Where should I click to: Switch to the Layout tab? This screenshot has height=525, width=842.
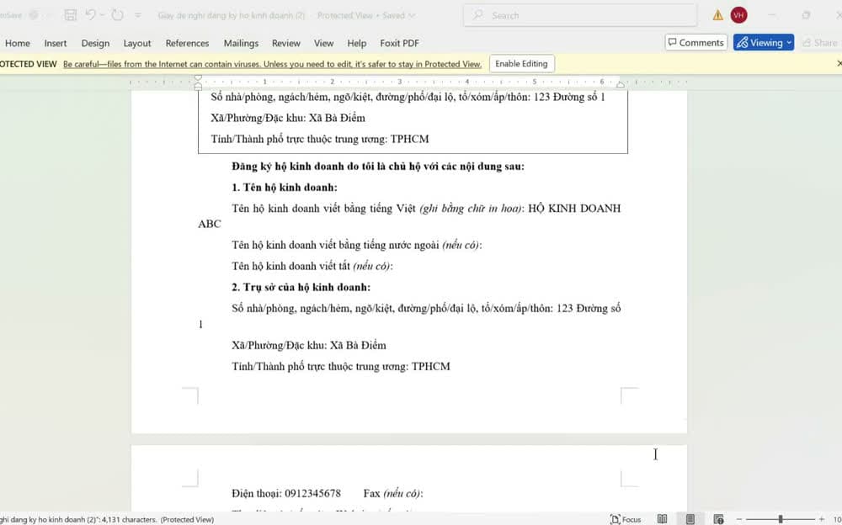pos(137,43)
